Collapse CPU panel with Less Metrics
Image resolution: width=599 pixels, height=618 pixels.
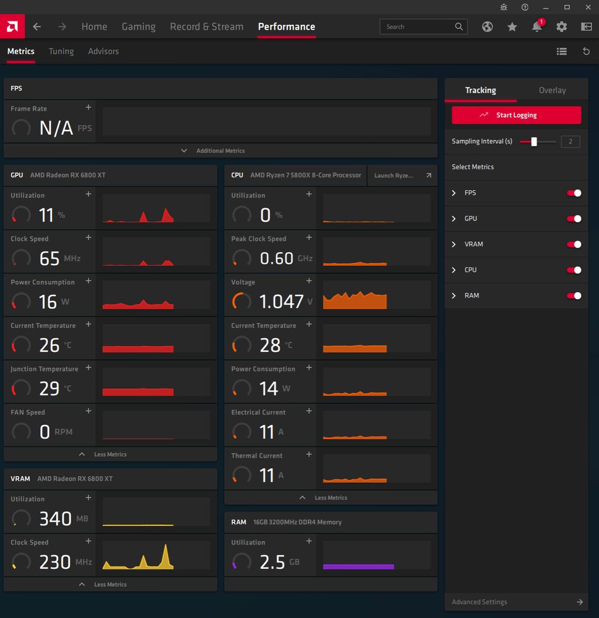(x=331, y=498)
